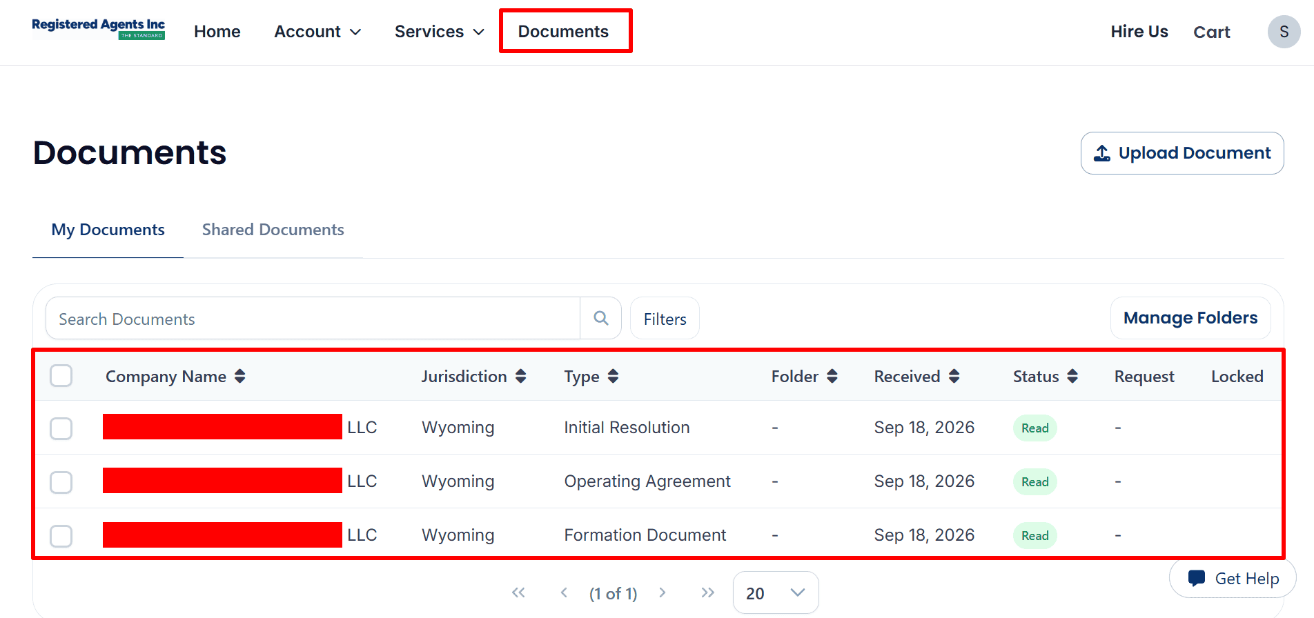Click the search magnifier icon
Image resolution: width=1314 pixels, height=618 pixels.
click(601, 318)
